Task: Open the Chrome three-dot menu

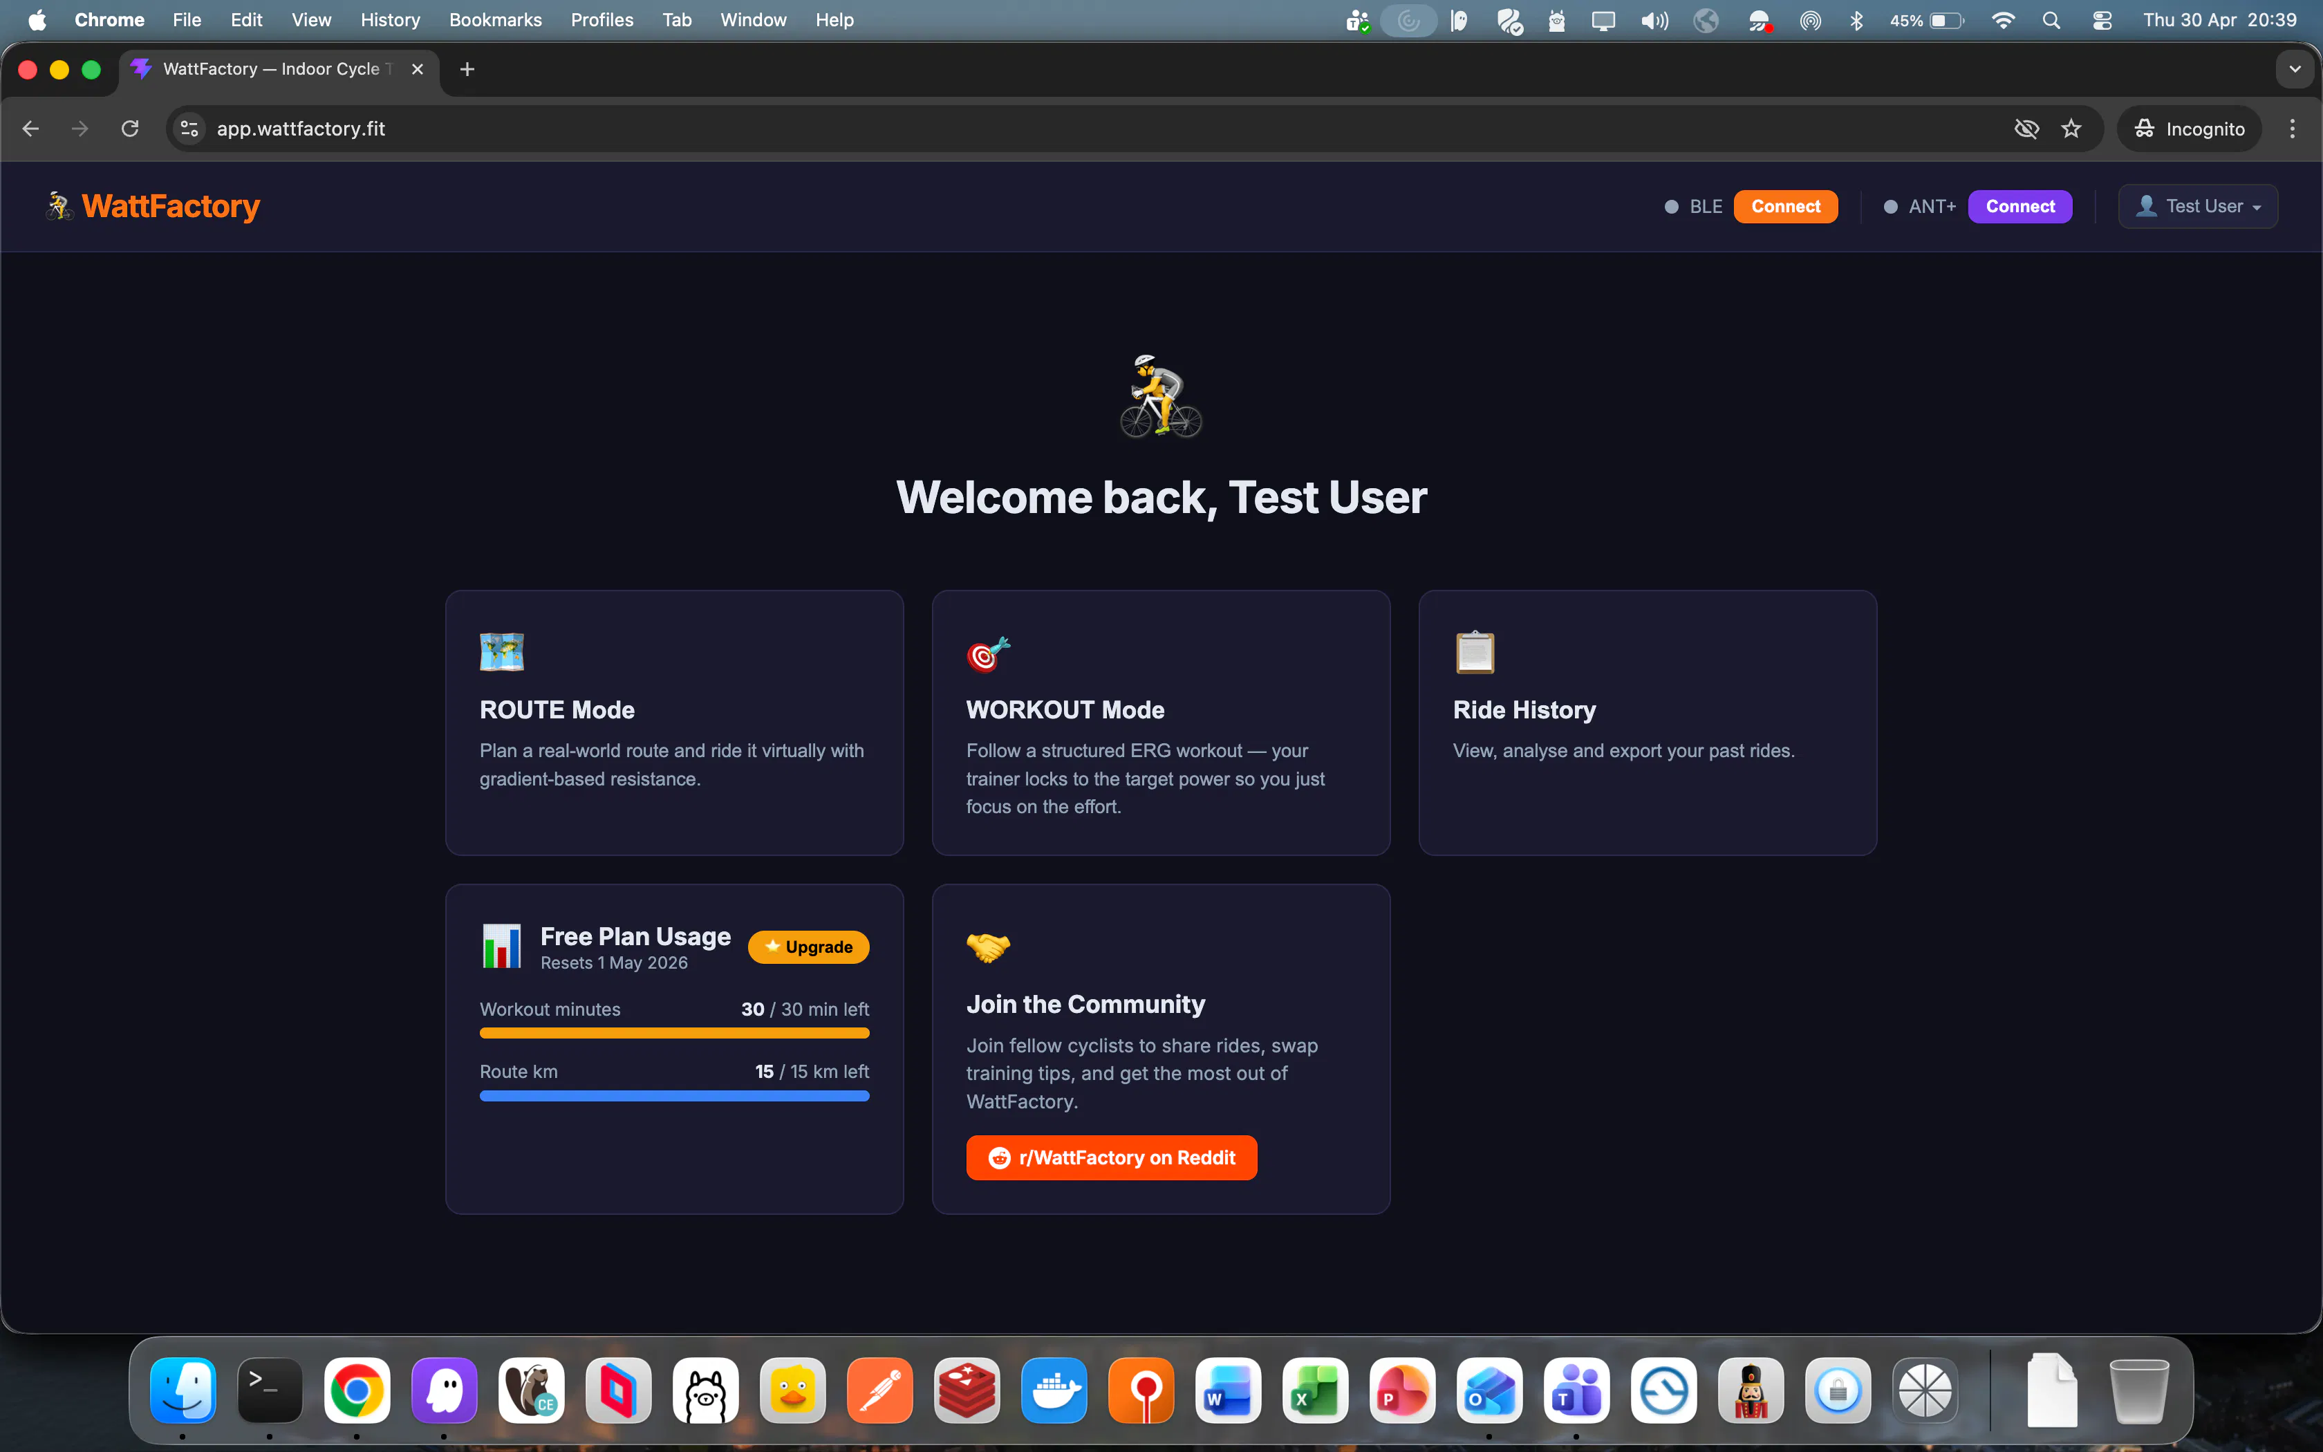Action: click(2293, 129)
